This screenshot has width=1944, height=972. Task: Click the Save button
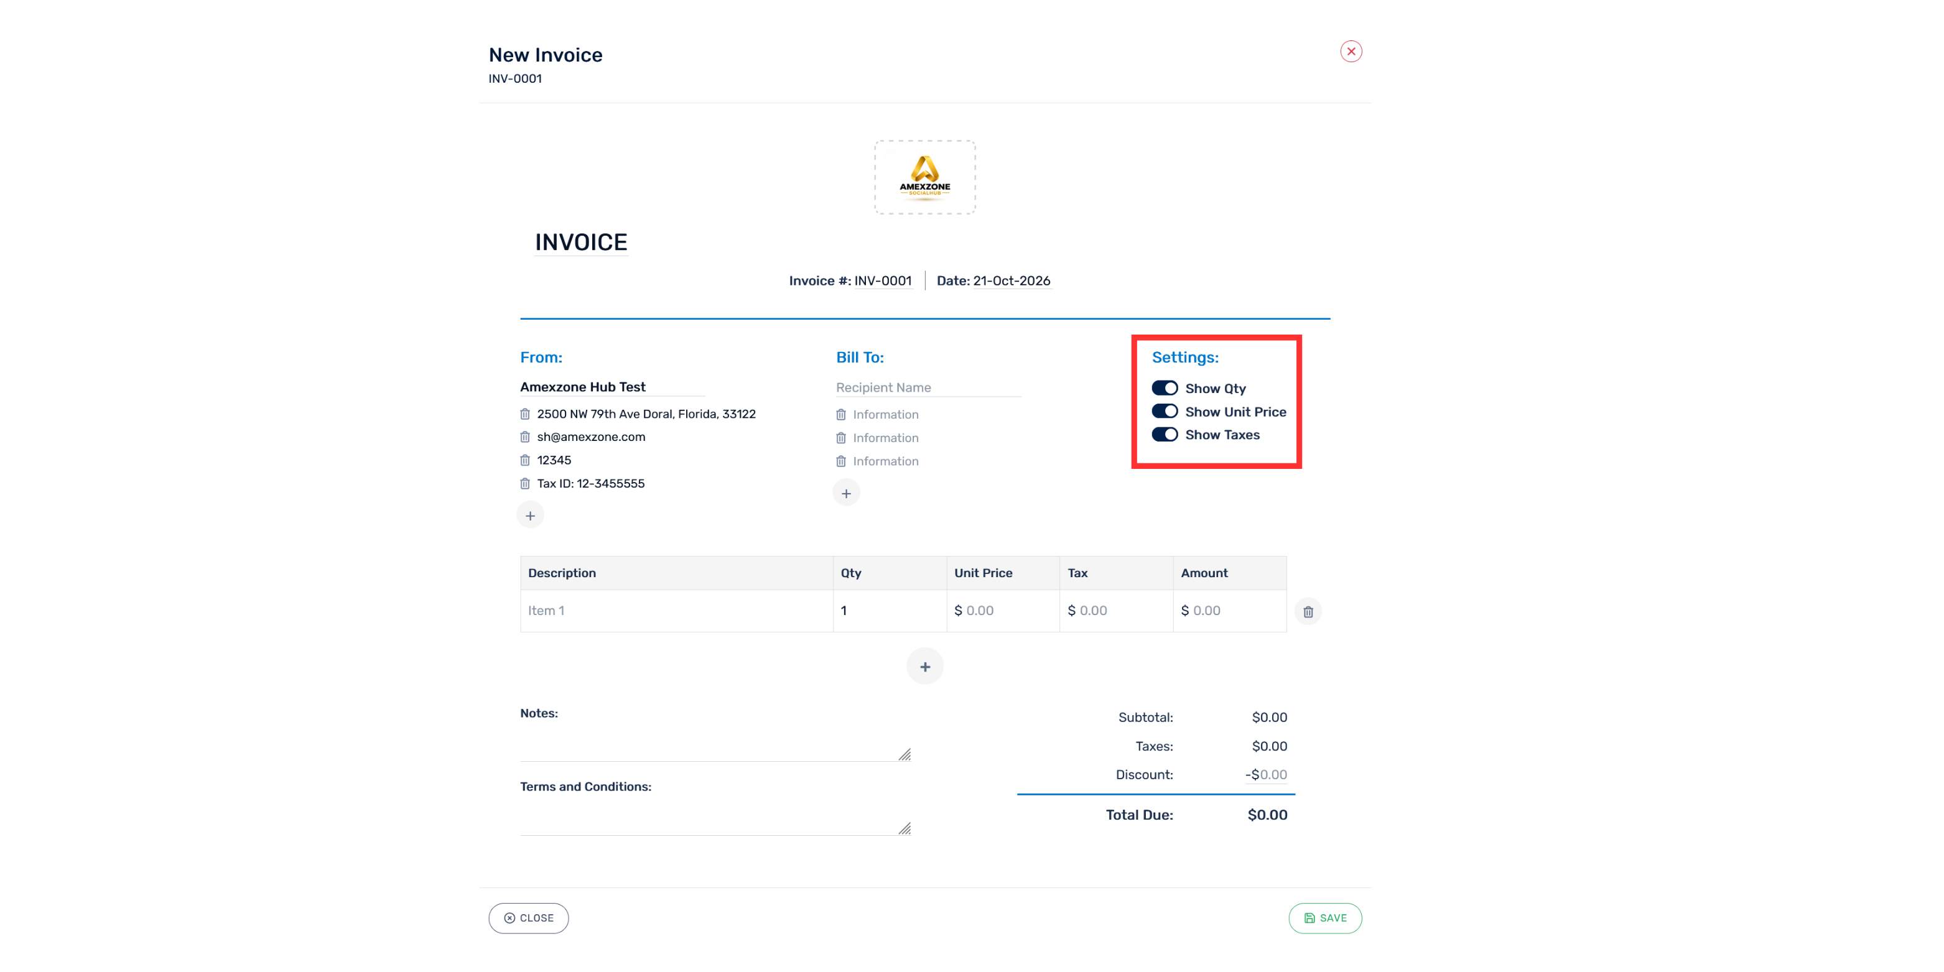1325,919
